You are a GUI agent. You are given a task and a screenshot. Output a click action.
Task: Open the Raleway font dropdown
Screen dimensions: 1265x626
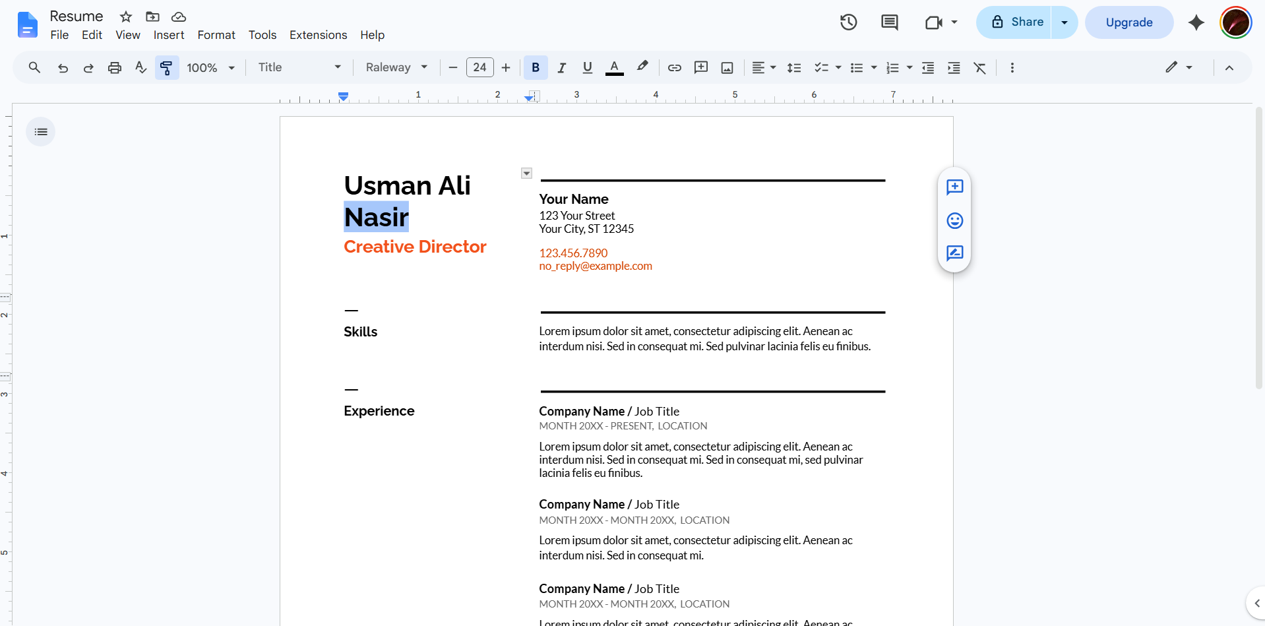396,67
